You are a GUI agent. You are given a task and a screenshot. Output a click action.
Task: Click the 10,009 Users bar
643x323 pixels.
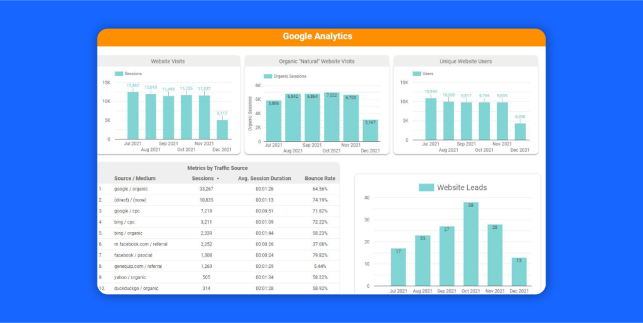tap(448, 120)
